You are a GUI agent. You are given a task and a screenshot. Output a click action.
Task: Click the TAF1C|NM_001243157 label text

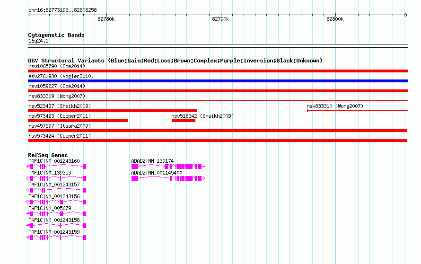click(x=54, y=185)
